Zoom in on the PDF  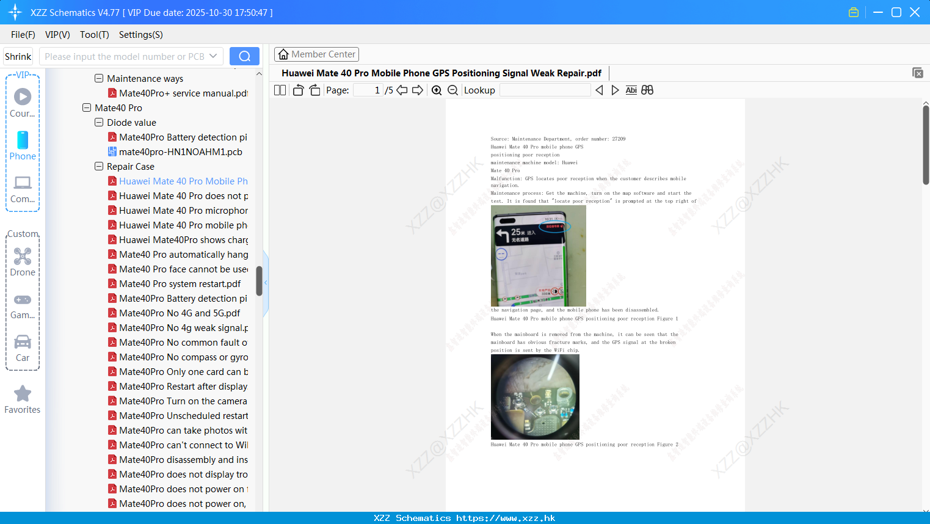(437, 90)
